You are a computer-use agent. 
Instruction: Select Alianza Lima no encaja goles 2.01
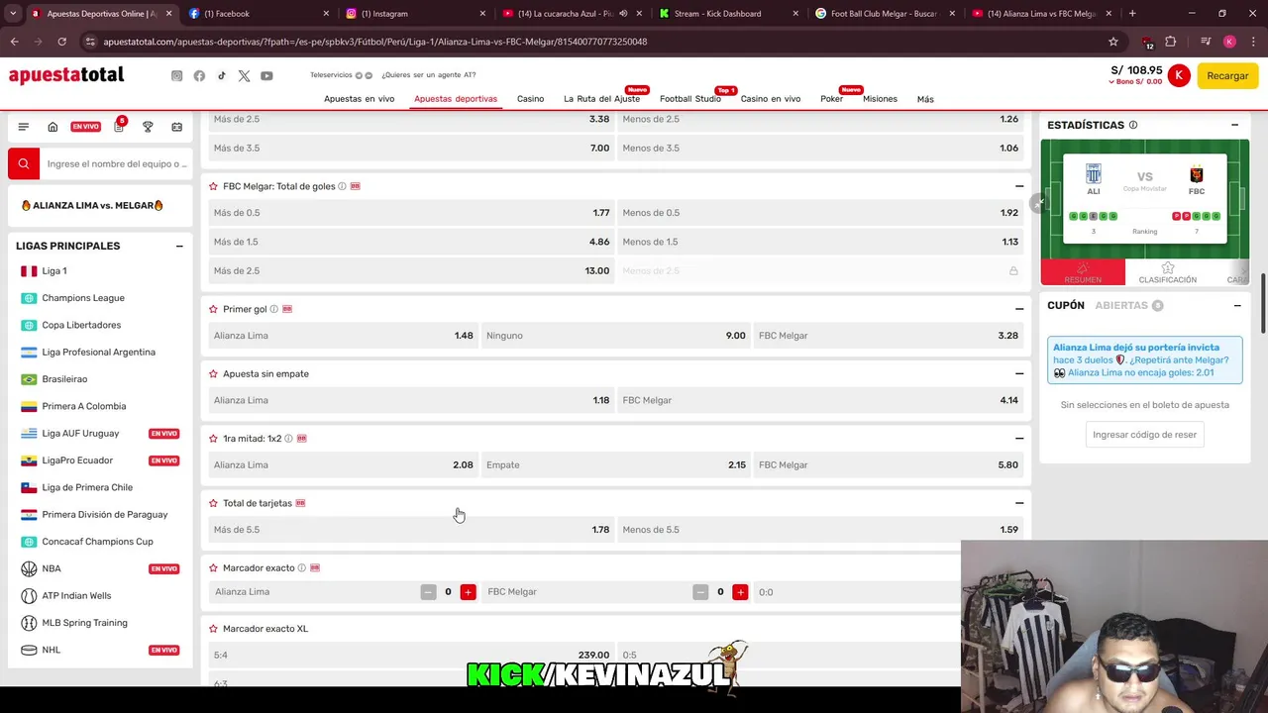(1140, 372)
